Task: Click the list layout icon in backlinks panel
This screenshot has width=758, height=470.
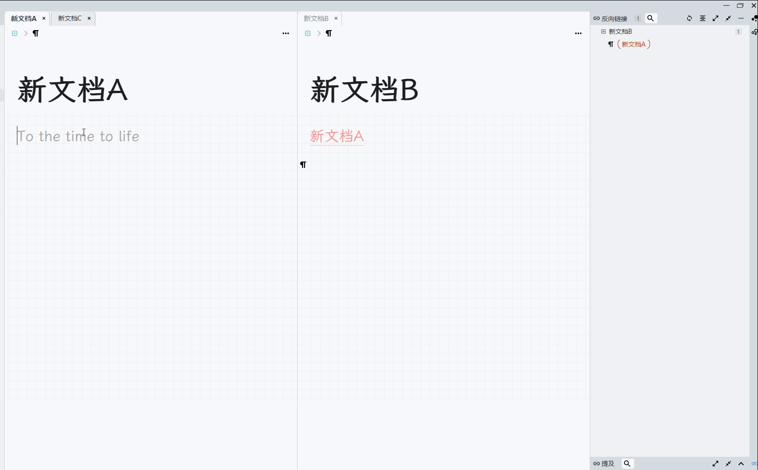Action: tap(703, 18)
